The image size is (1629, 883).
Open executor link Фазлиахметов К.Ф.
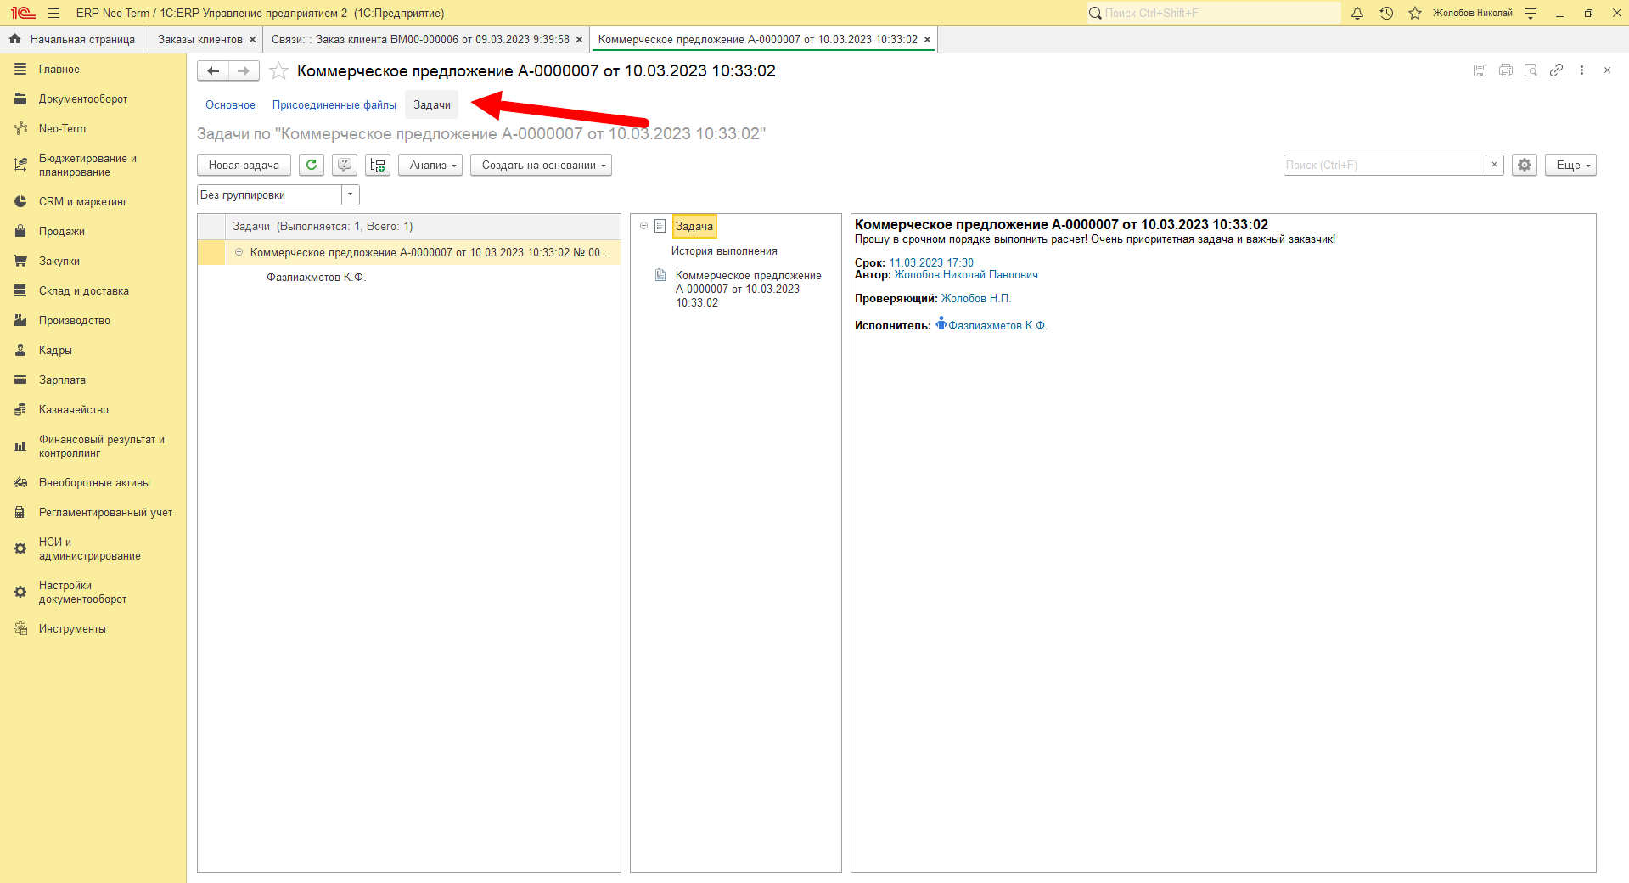pyautogui.click(x=997, y=325)
